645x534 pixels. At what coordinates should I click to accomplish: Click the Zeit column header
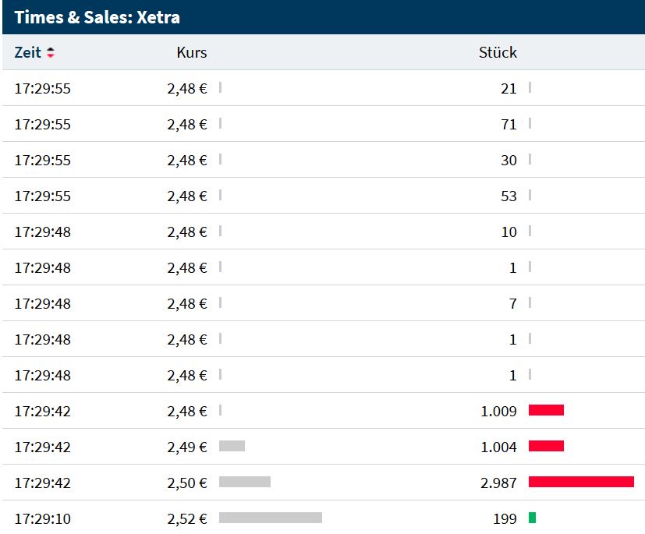pos(28,53)
